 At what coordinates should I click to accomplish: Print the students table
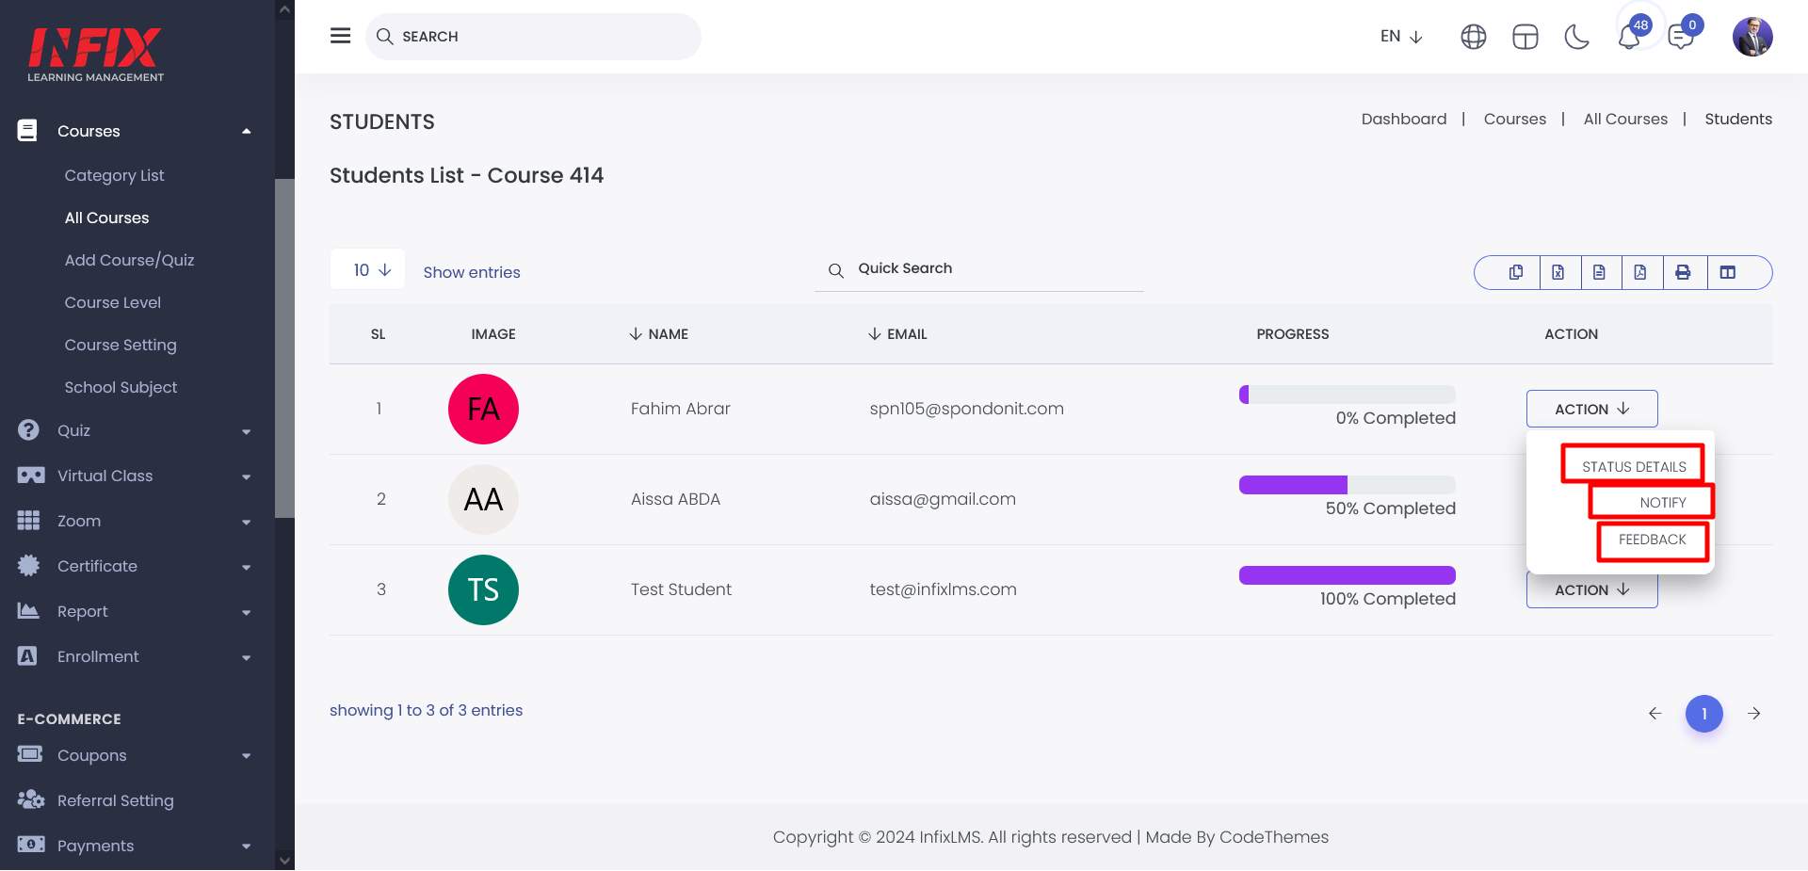(1683, 272)
